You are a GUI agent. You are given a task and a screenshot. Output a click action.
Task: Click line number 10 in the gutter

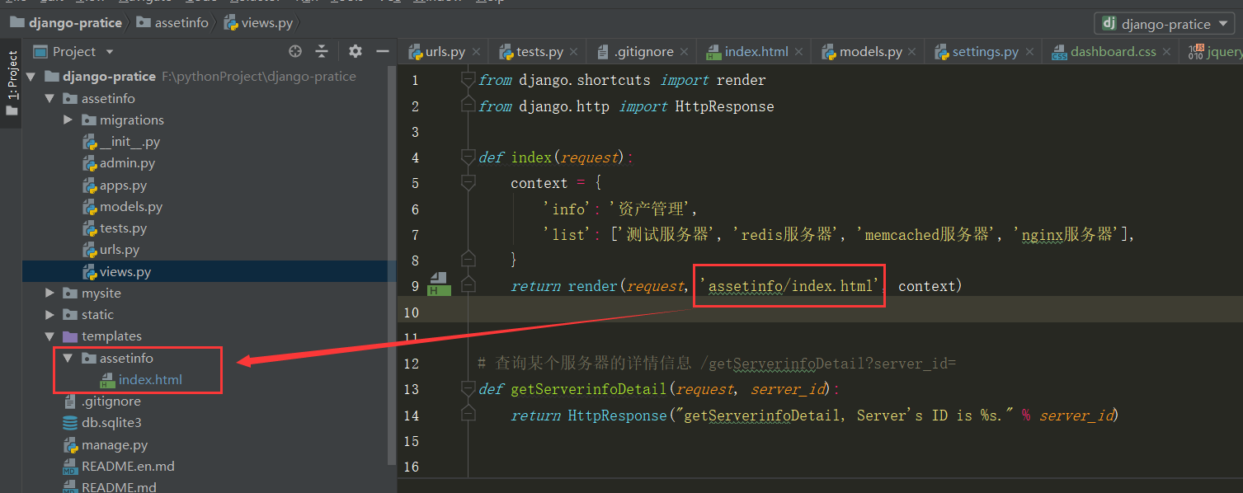click(410, 312)
